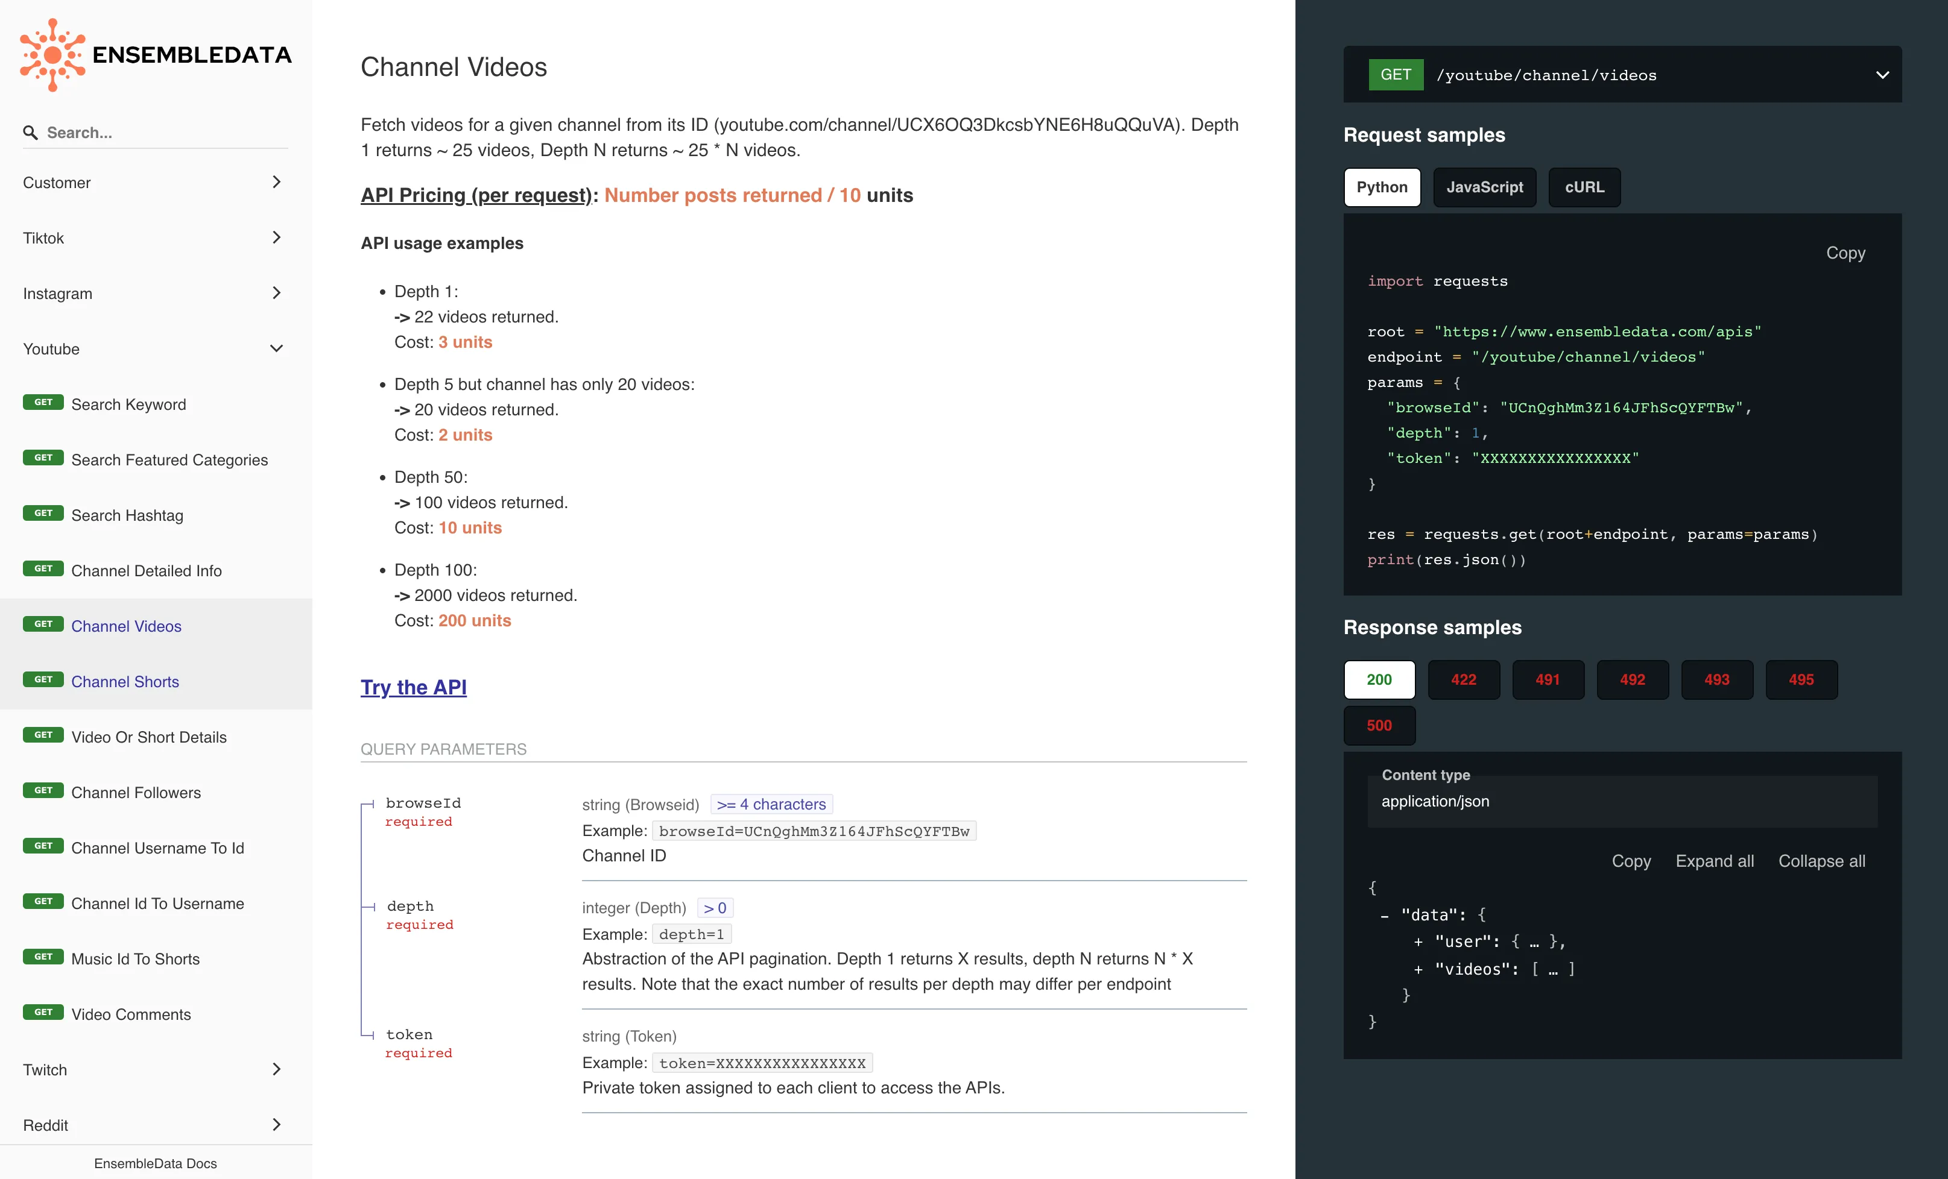Toggle the 491 response code button
This screenshot has width=1948, height=1179.
[x=1548, y=679]
